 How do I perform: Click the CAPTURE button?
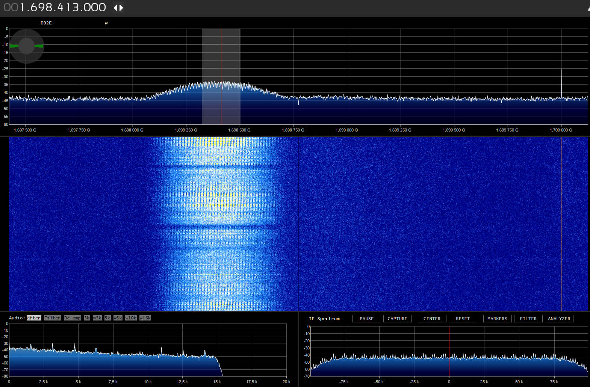(x=397, y=319)
